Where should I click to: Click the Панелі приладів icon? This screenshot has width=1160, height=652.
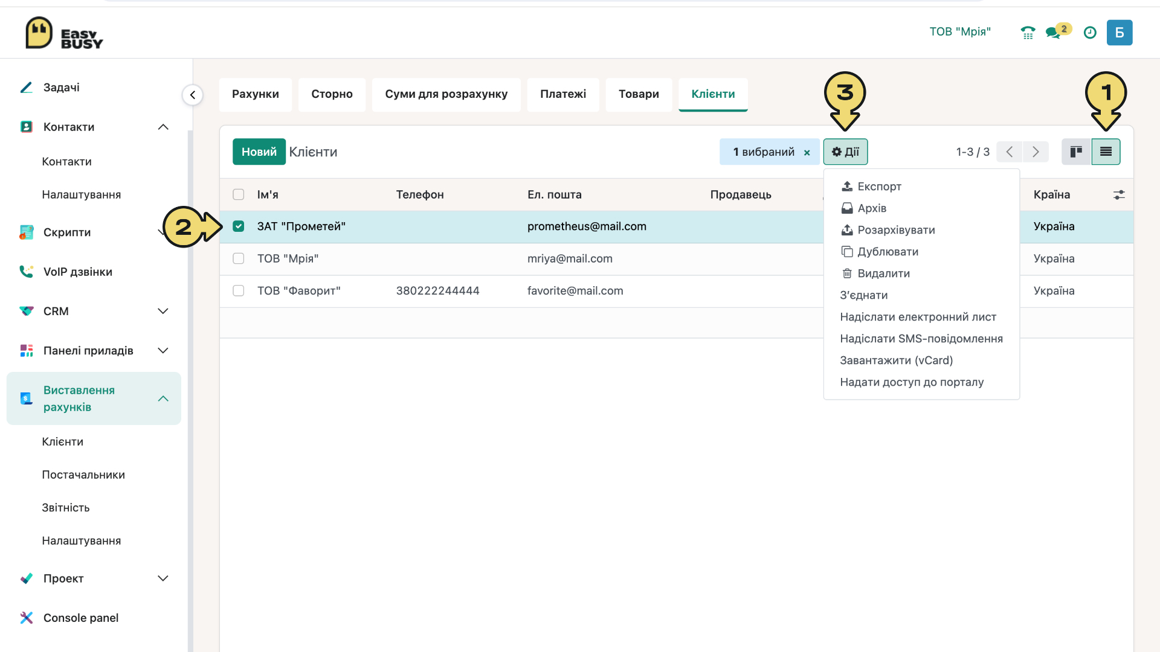tap(27, 351)
